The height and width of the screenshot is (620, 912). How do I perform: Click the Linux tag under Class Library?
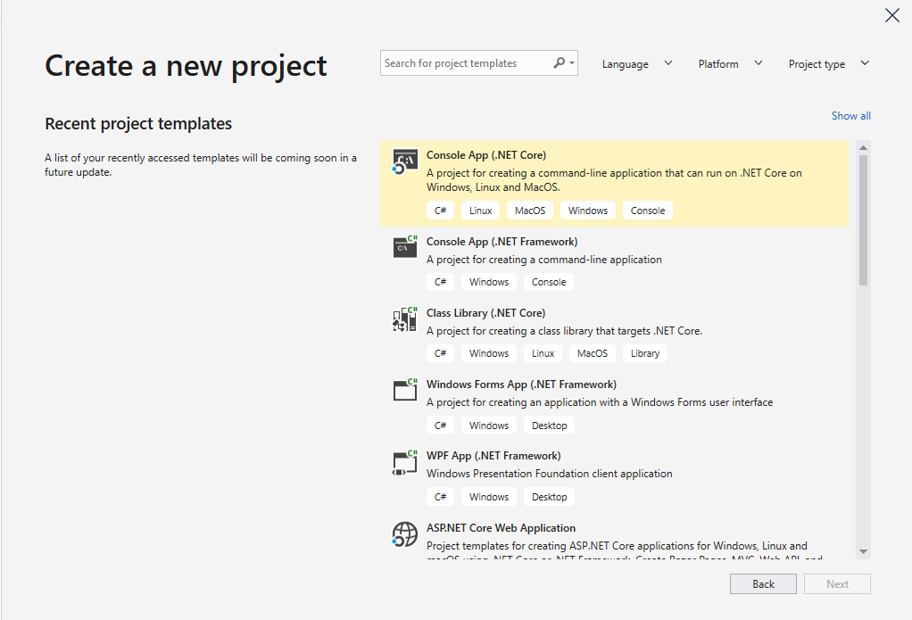click(543, 353)
